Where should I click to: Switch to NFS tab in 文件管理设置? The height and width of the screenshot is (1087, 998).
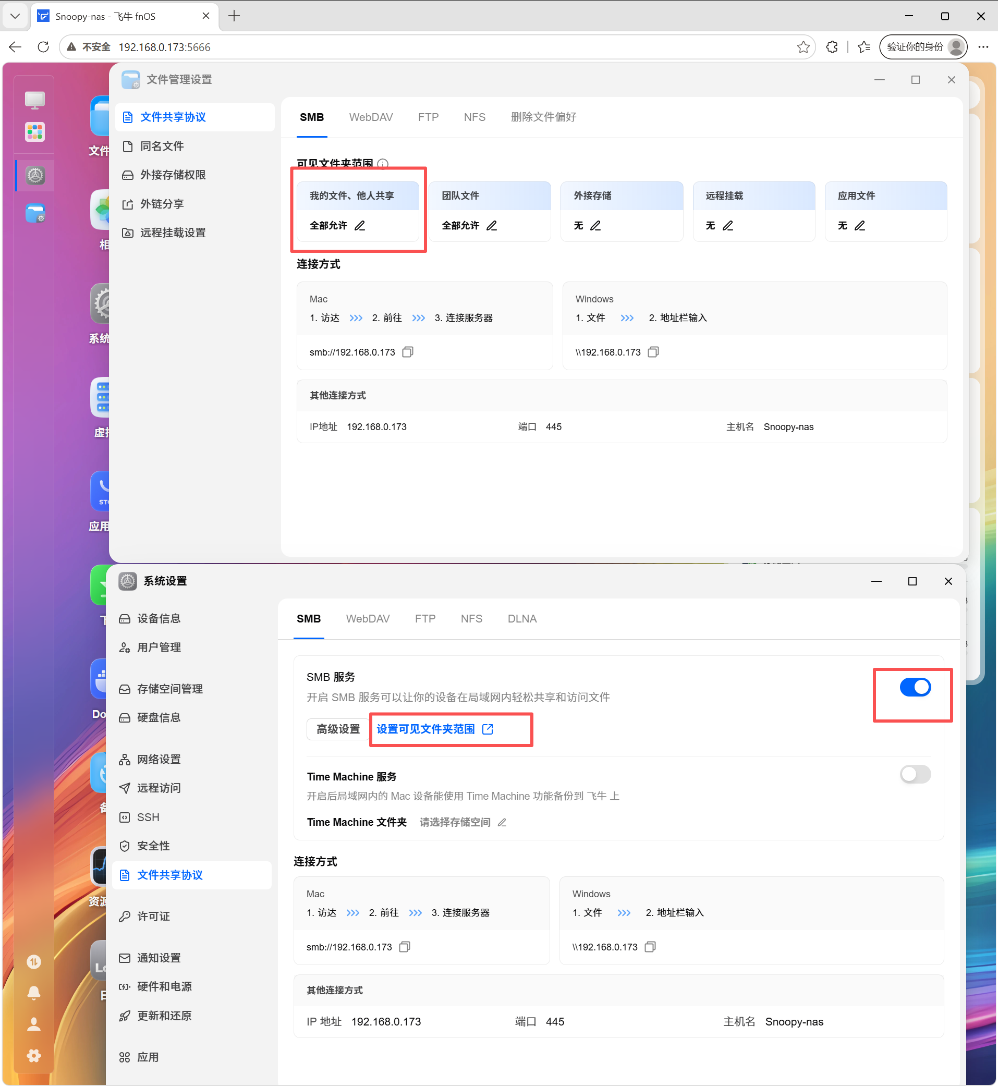(474, 117)
